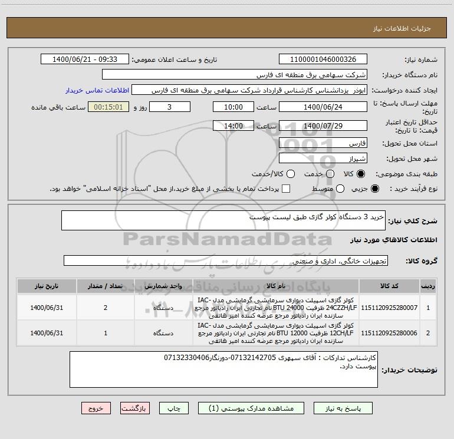The width and height of the screenshot is (454, 439).
Task: Click the خروج exit button
Action: point(96,408)
